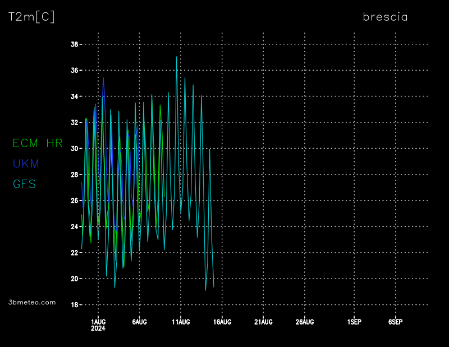Image resolution: width=449 pixels, height=347 pixels.
Task: Click the 30 degree y-axis label
Action: (73, 149)
